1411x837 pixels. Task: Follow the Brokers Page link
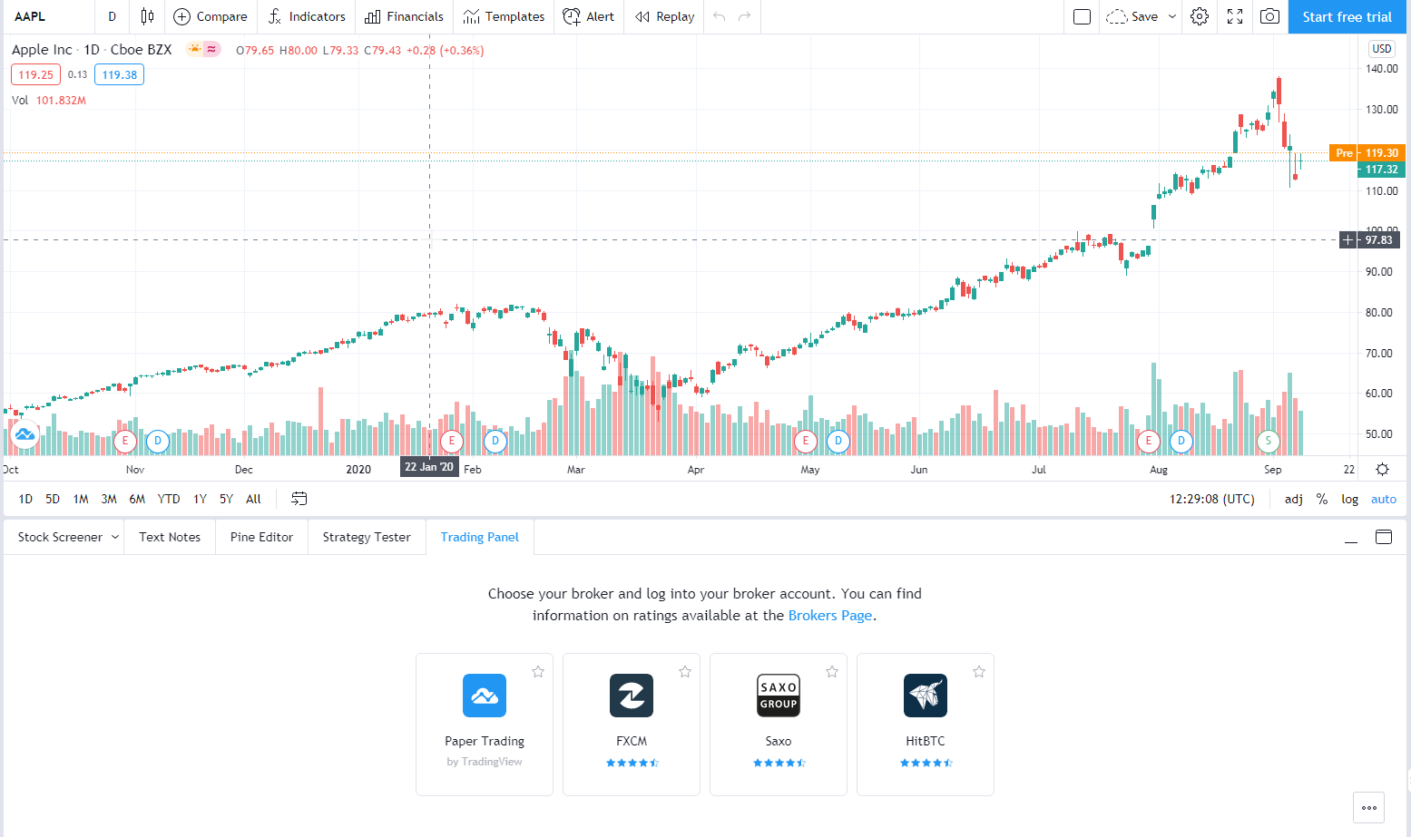coord(829,615)
